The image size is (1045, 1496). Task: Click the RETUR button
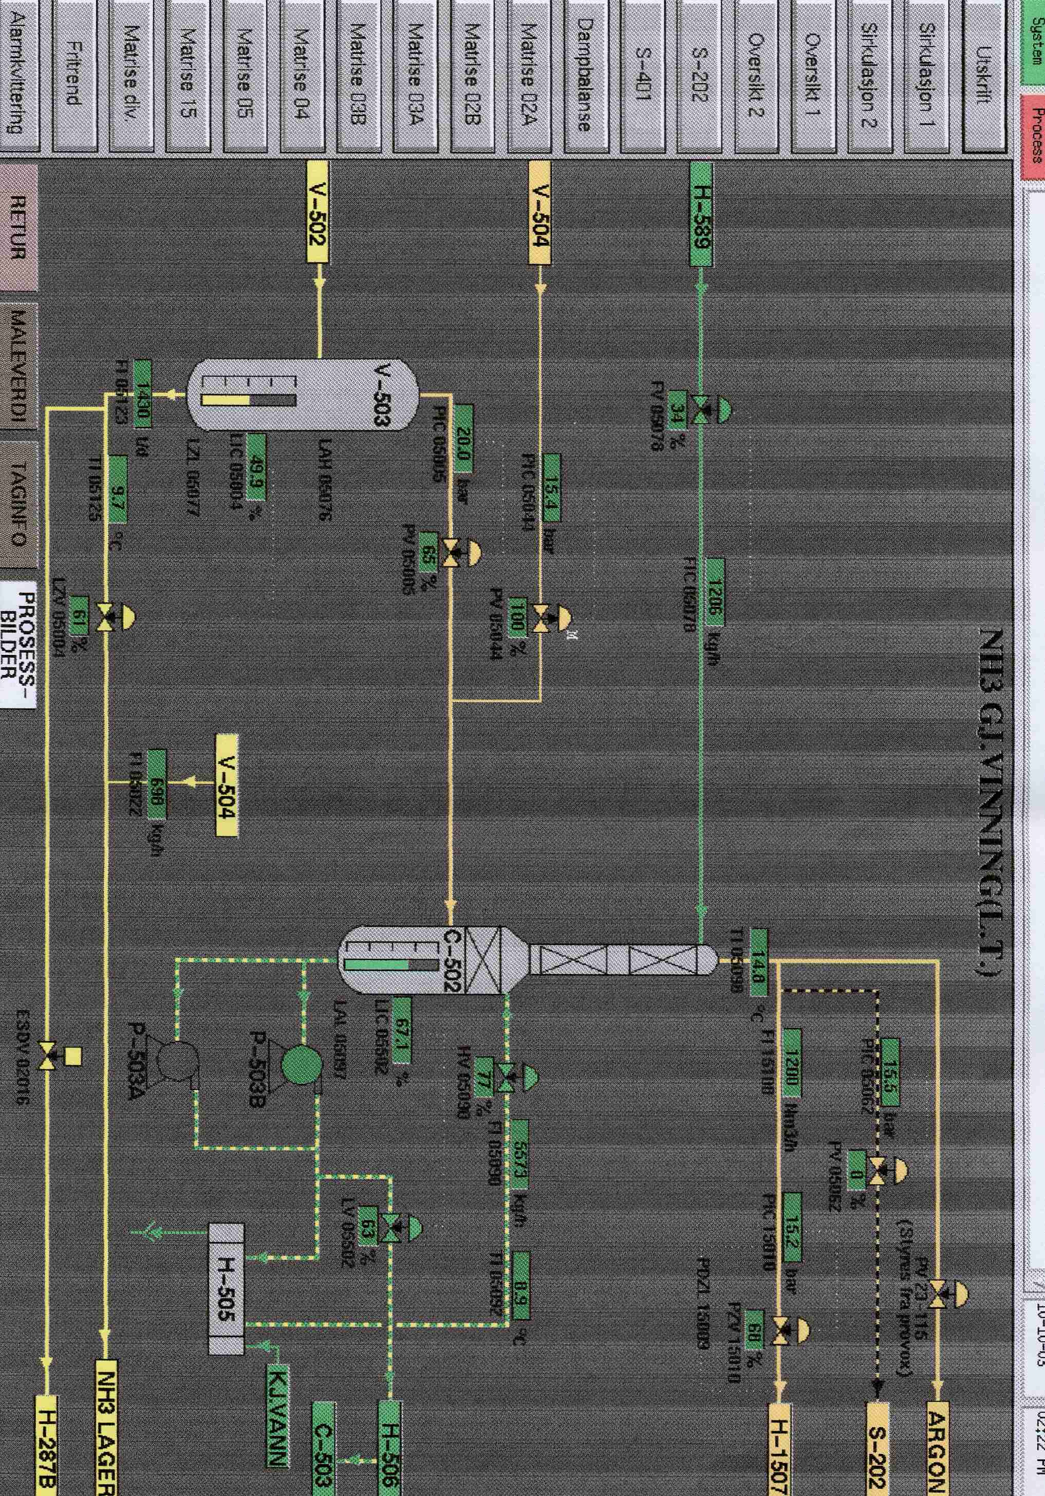click(x=19, y=227)
